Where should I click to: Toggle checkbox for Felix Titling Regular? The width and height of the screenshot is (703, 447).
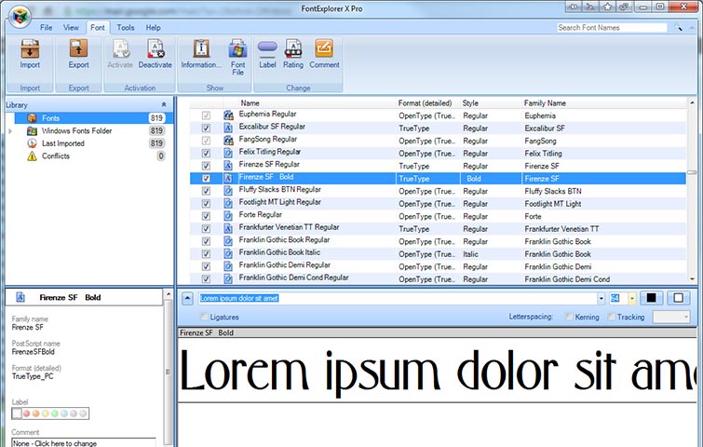click(206, 153)
